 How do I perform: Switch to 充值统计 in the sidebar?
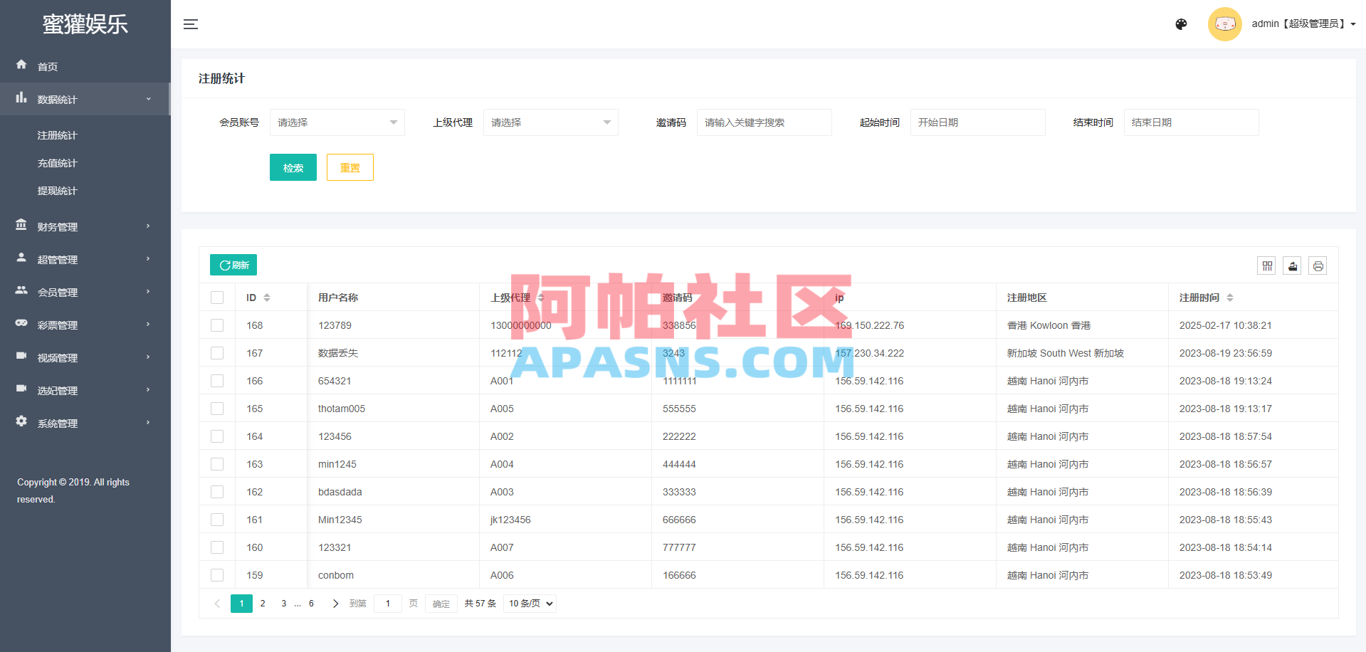coord(58,162)
